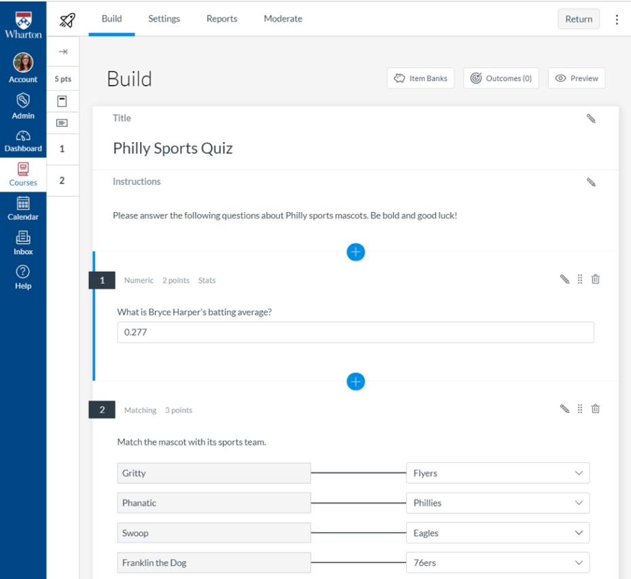Jump to question 1 in sidebar
Image resolution: width=631 pixels, height=579 pixels.
62,149
